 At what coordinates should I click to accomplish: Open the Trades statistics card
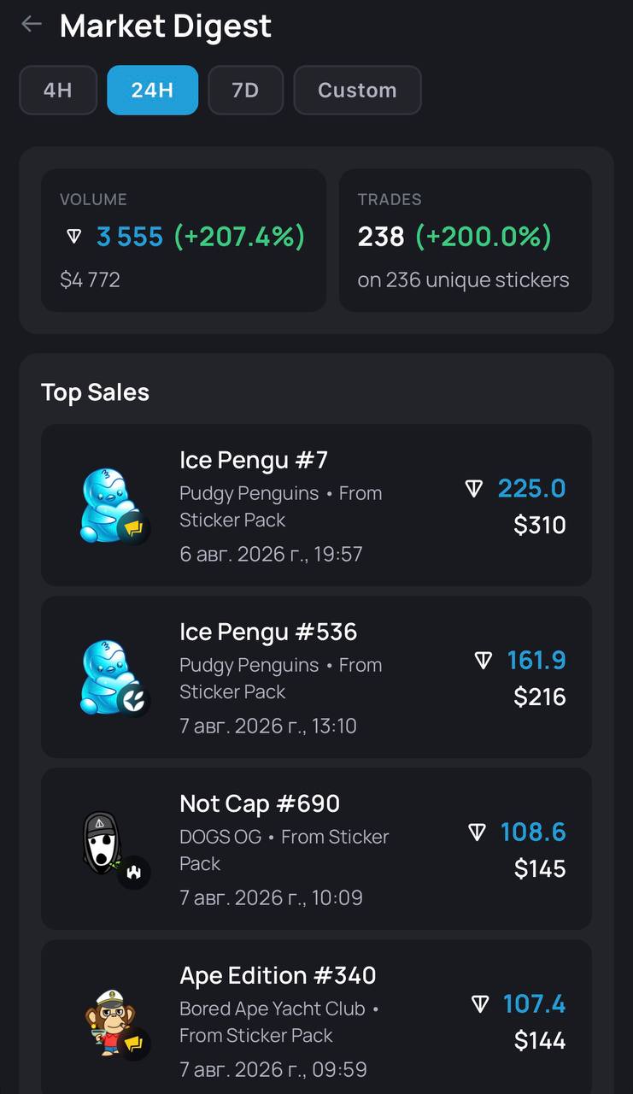pos(466,240)
